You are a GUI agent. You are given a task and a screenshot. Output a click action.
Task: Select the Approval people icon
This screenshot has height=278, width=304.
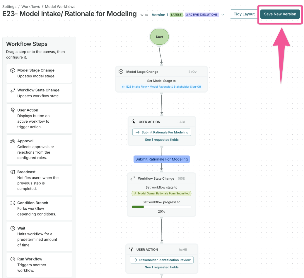pyautogui.click(x=13, y=141)
